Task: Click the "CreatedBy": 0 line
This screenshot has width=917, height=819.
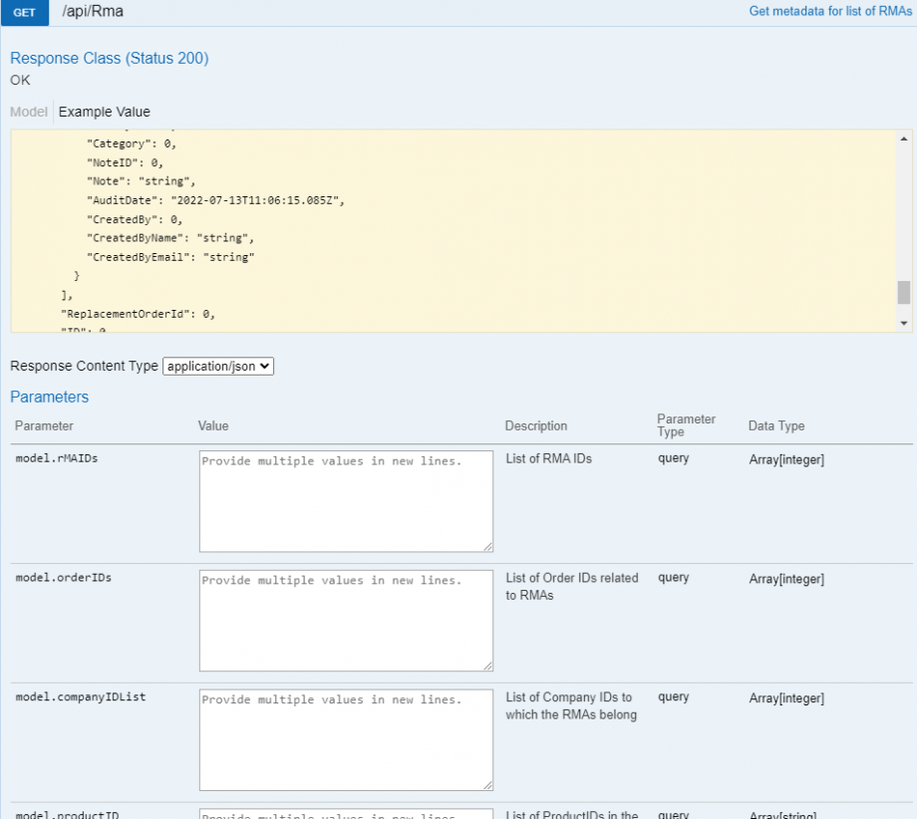Action: tap(135, 219)
